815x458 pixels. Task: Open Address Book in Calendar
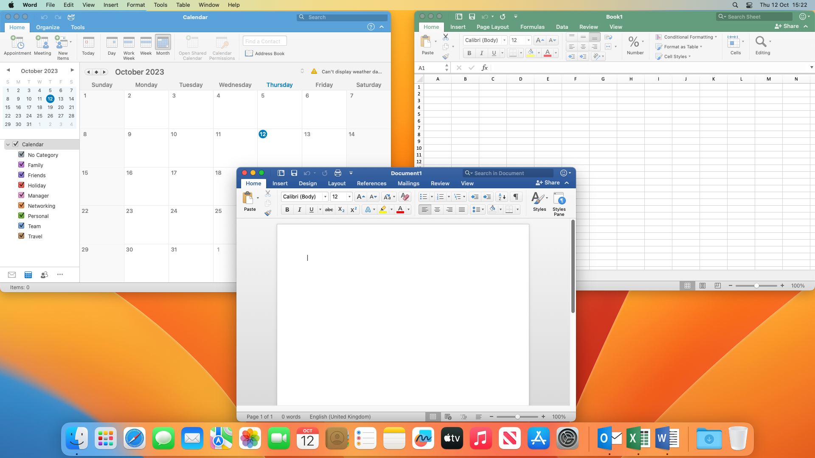click(x=265, y=53)
